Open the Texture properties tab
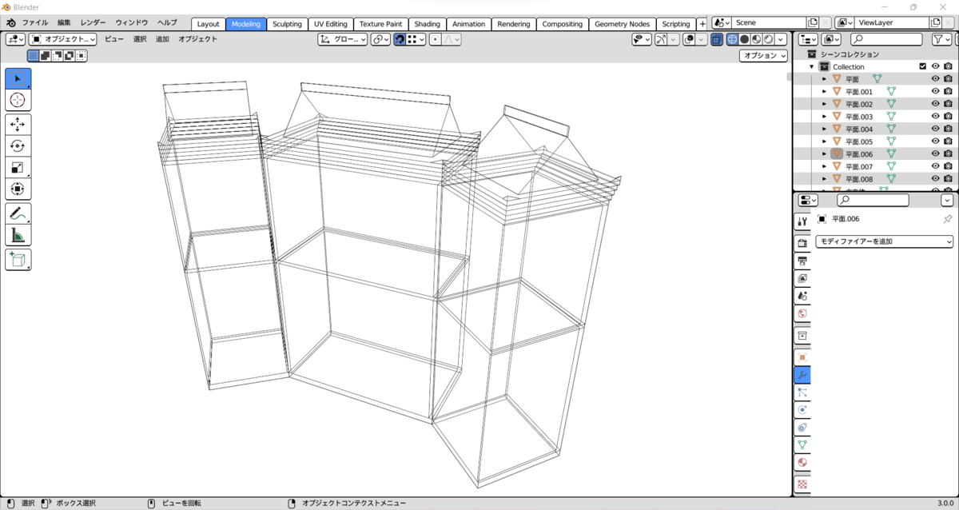Image resolution: width=959 pixels, height=510 pixels. 802,484
